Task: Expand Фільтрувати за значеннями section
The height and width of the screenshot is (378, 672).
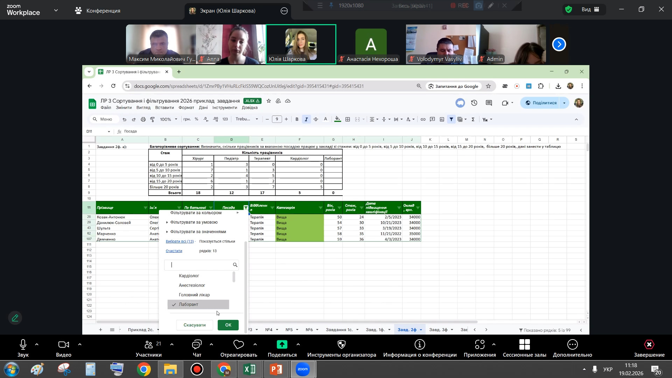Action: 198,232
